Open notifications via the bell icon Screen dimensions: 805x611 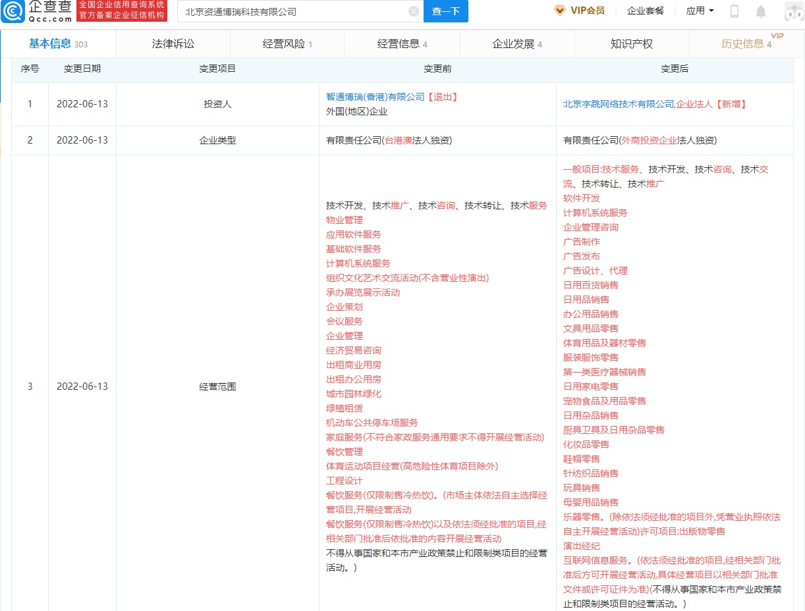(x=761, y=11)
